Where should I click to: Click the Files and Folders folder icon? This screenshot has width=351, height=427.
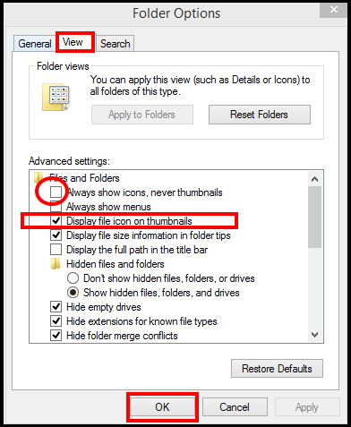[39, 178]
